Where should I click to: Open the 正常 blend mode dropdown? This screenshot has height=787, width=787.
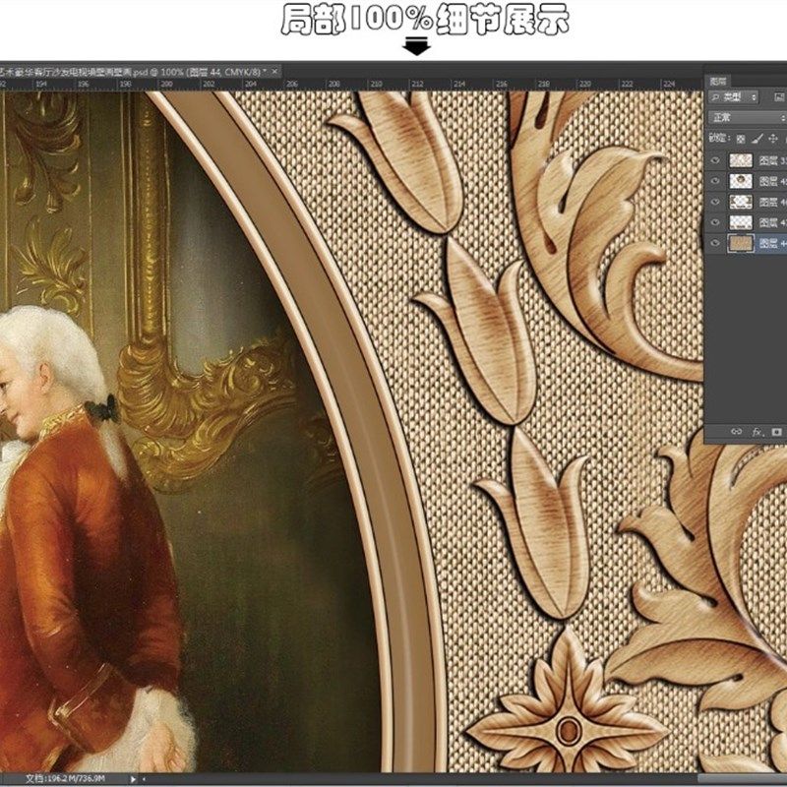click(x=748, y=118)
